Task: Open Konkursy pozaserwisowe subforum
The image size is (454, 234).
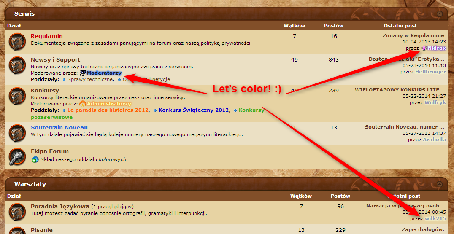Action: click(x=251, y=110)
